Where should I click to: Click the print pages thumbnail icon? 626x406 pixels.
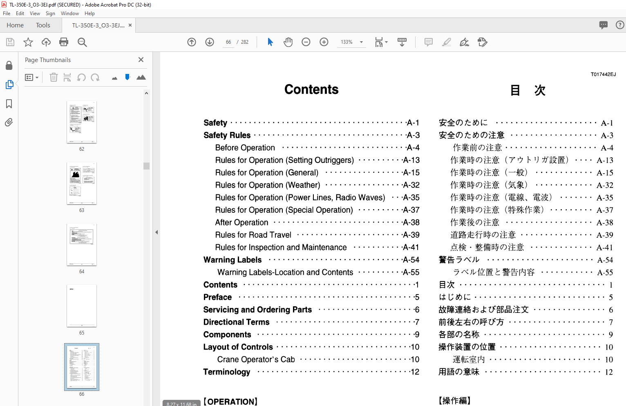click(x=67, y=77)
